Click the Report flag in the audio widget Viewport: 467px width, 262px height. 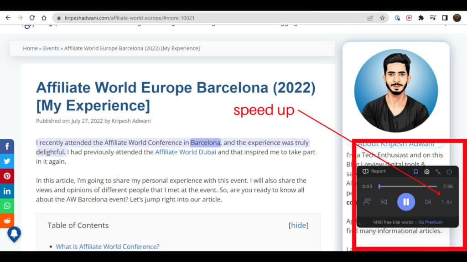pyautogui.click(x=366, y=171)
